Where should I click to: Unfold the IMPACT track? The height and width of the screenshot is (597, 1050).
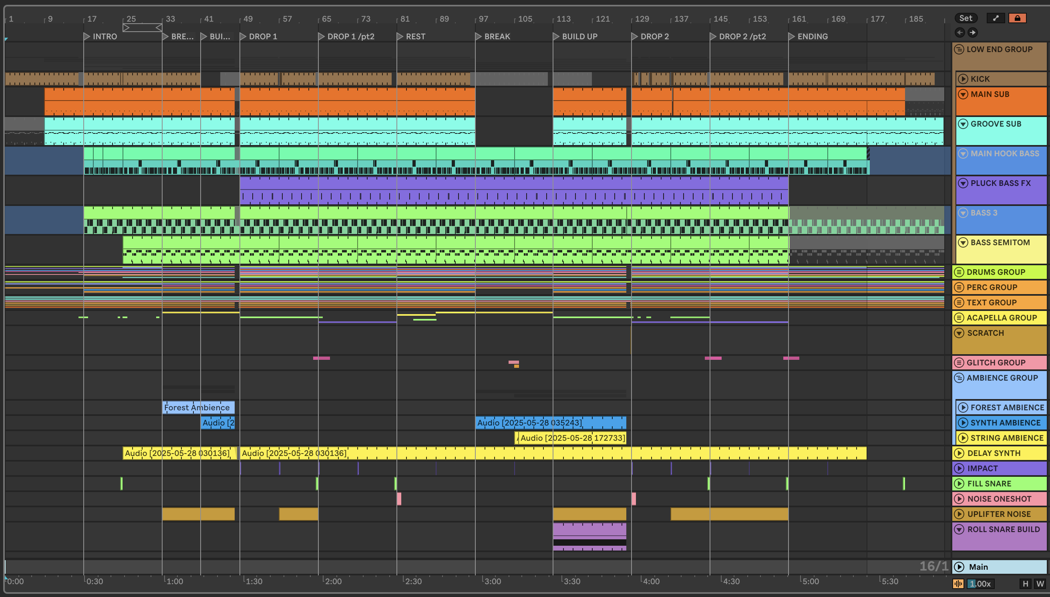959,468
